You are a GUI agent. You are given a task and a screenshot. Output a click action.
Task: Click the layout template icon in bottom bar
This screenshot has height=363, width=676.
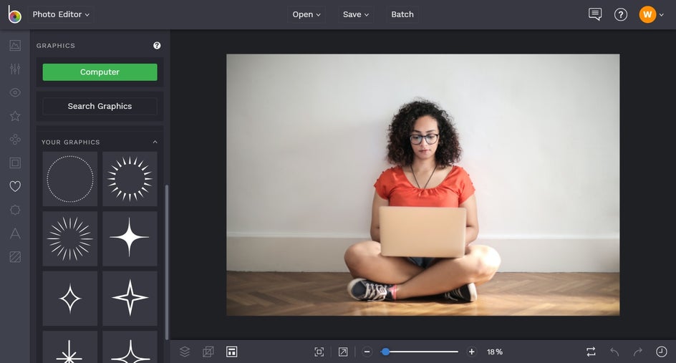tap(231, 352)
